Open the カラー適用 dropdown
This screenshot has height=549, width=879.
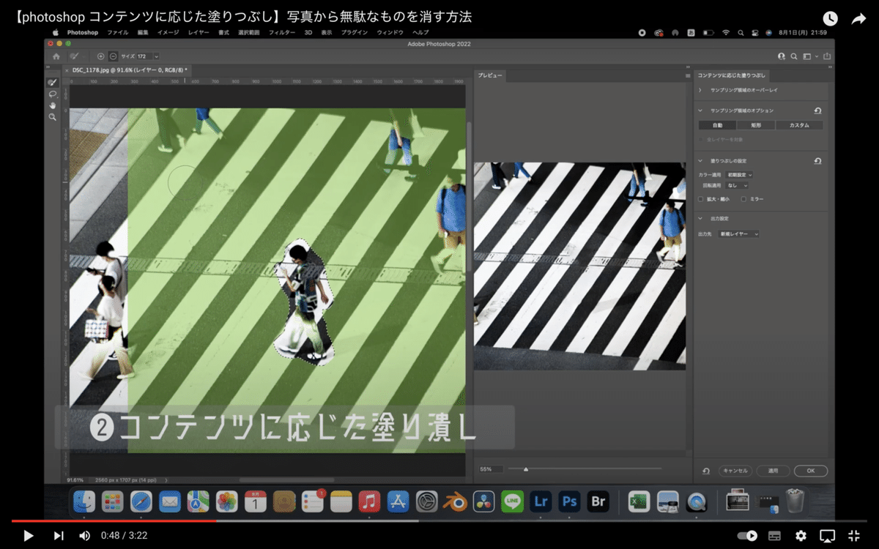point(738,175)
